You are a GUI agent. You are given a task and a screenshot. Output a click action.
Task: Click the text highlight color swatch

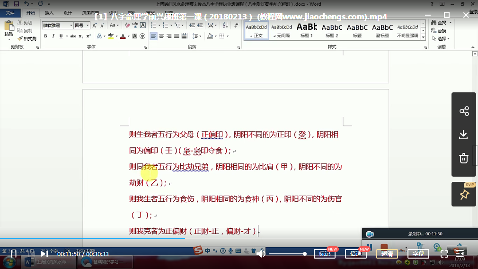click(x=111, y=36)
